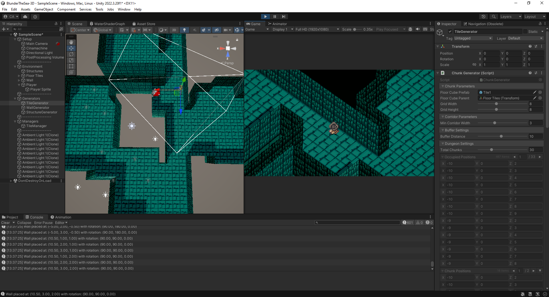The height and width of the screenshot is (297, 549).
Task: Select the Hand view tool
Action: pos(71,42)
